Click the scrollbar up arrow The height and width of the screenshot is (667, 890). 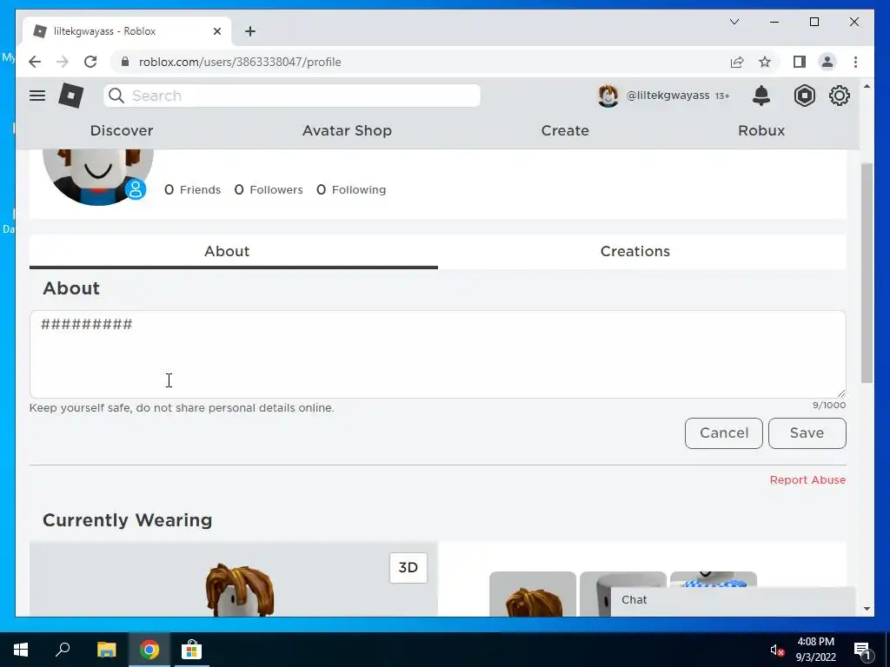(867, 86)
